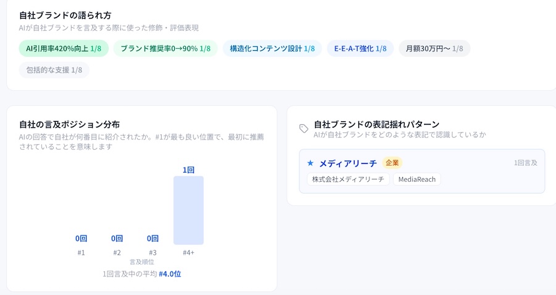Select the E-E-A-T強化 tag chip
556x295 pixels.
[360, 49]
